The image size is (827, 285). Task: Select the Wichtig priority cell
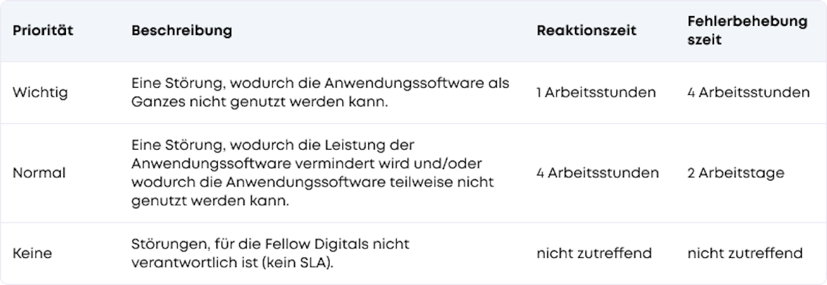(40, 92)
